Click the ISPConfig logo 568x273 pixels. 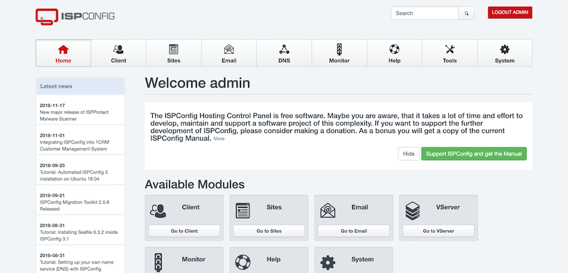click(x=75, y=16)
